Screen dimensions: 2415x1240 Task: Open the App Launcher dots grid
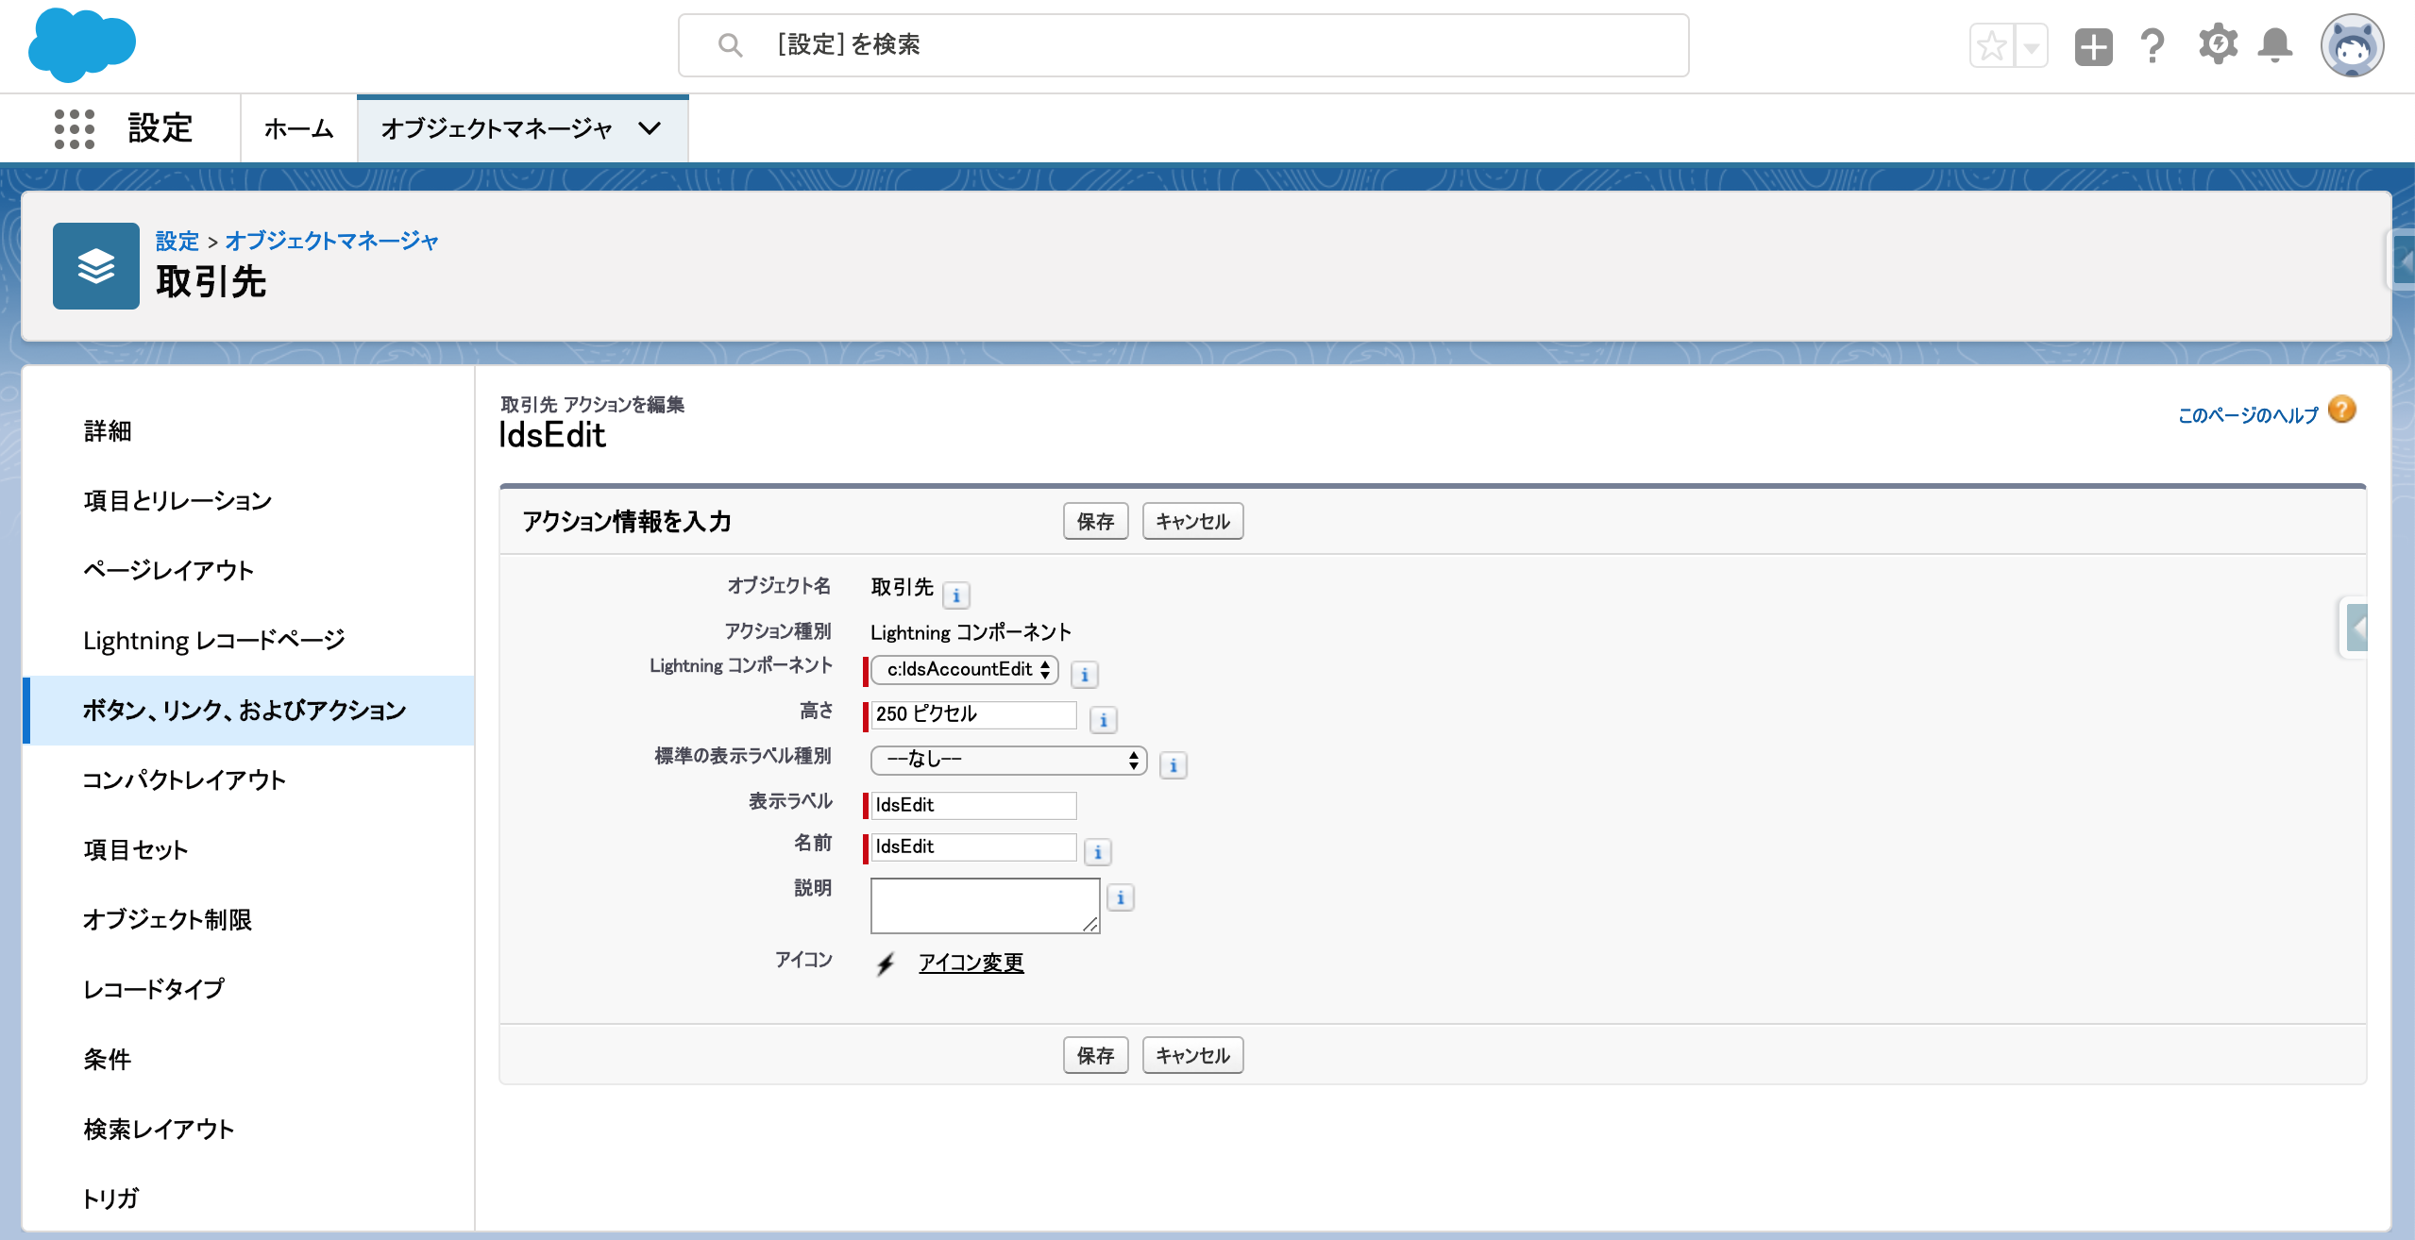point(75,128)
